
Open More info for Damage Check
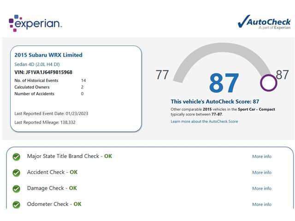tap(262, 188)
